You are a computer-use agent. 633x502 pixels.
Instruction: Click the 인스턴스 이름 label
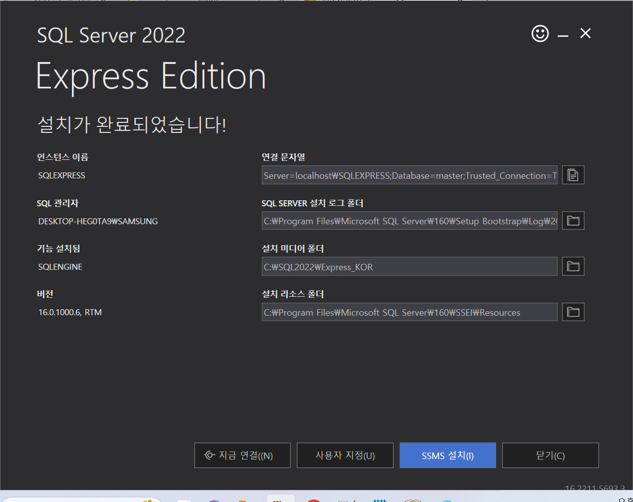point(62,157)
